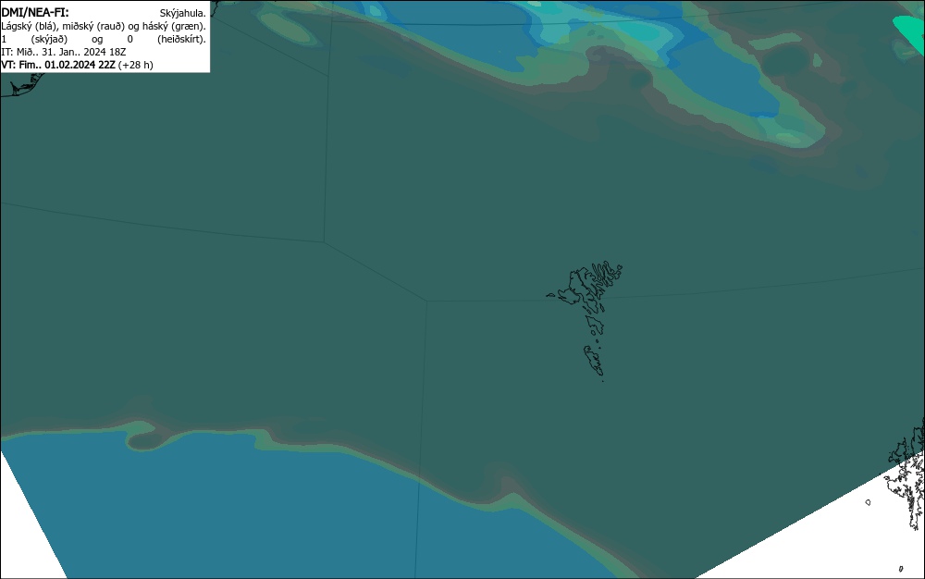
Task: Click the DMI/NEA-FI title text
Action: [x=35, y=12]
